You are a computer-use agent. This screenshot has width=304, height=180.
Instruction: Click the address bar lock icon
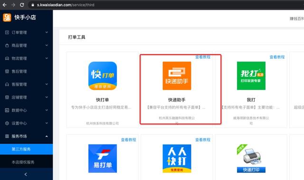(33, 5)
